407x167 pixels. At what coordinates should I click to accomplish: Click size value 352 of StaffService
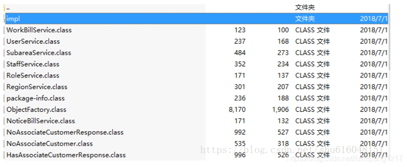[240, 64]
